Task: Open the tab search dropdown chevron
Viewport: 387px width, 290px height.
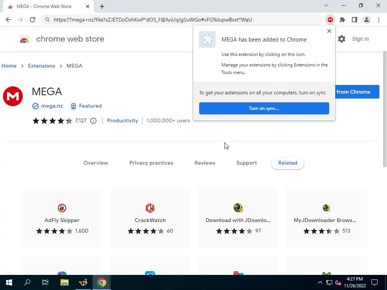Action: click(326, 5)
